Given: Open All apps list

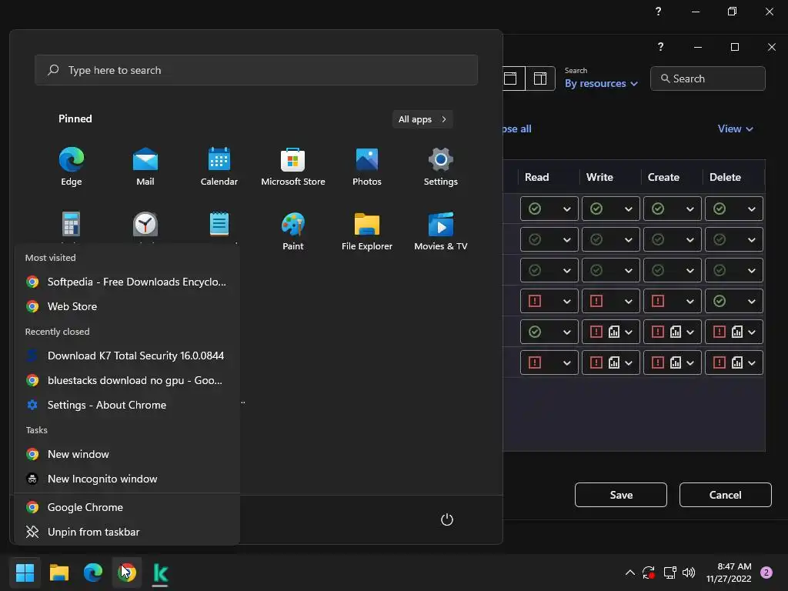Looking at the screenshot, I should pos(422,119).
